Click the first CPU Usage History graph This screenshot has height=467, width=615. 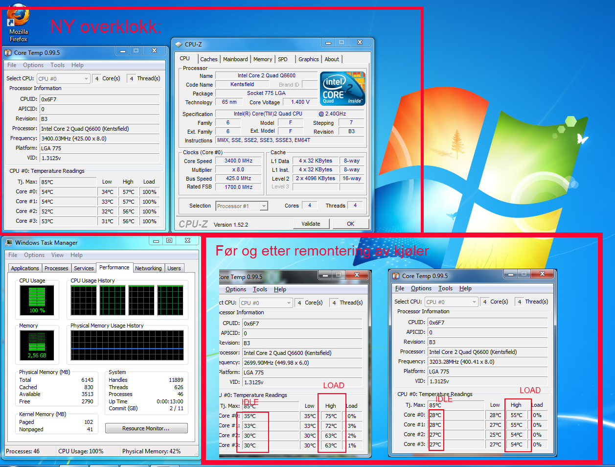(84, 301)
